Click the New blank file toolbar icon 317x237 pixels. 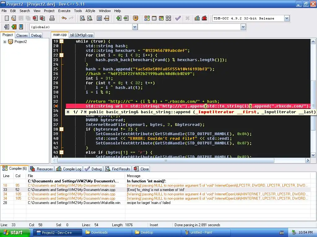pyautogui.click(x=7, y=18)
